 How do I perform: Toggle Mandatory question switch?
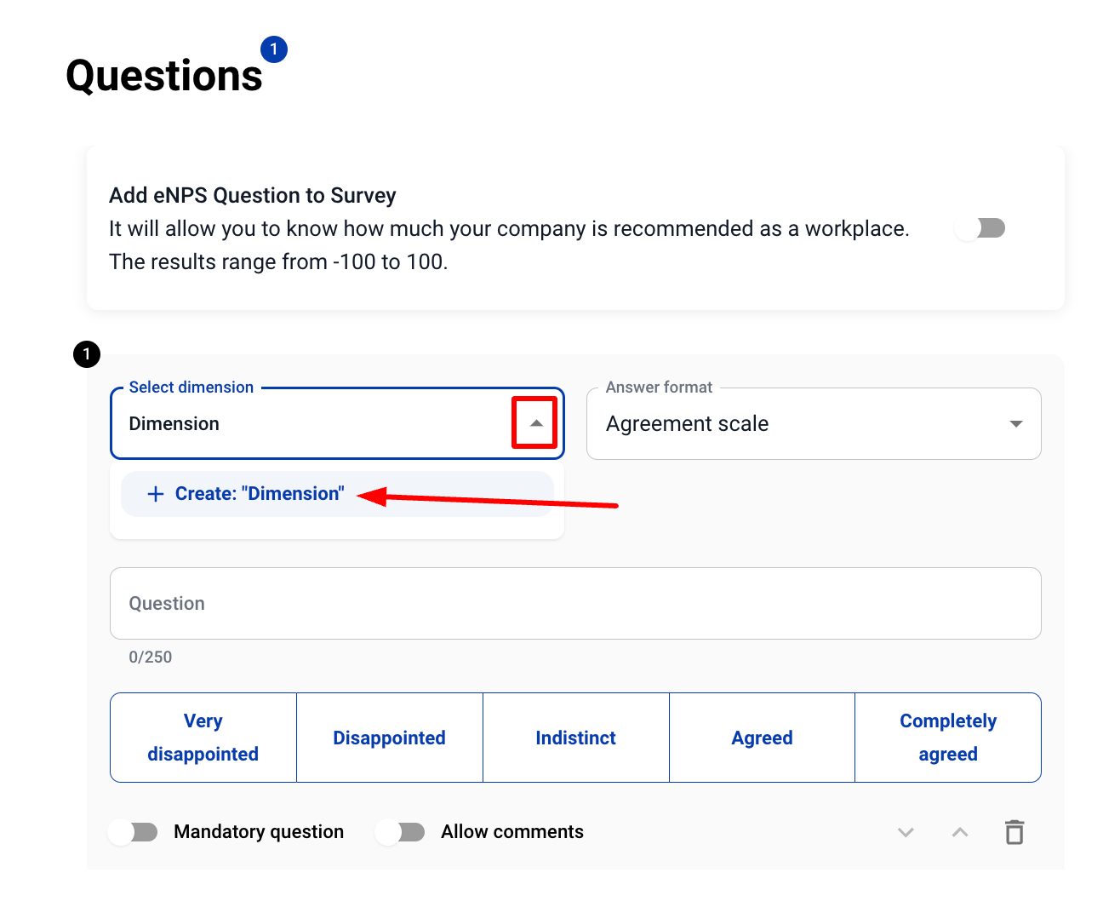(134, 832)
